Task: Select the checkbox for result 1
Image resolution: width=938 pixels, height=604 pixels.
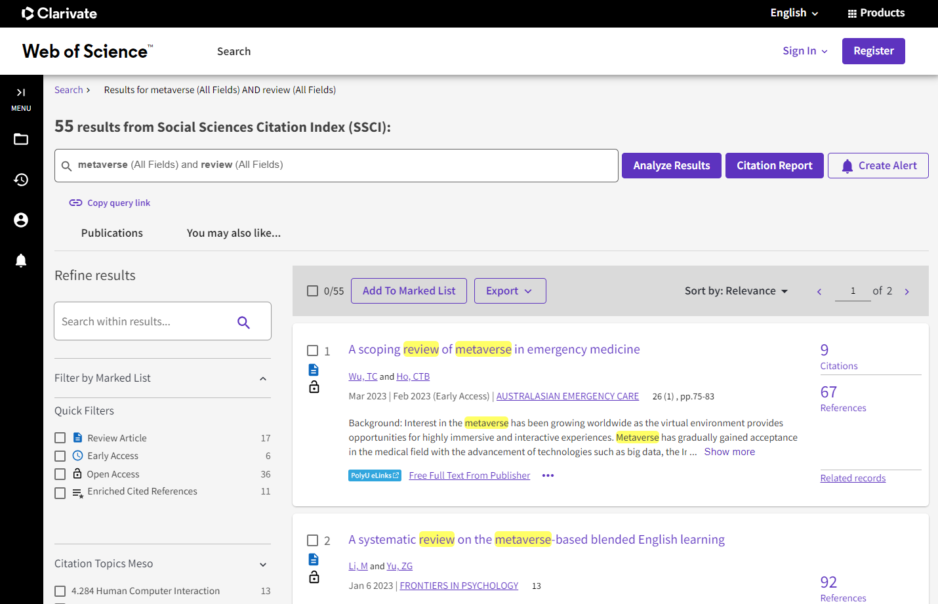Action: (313, 351)
